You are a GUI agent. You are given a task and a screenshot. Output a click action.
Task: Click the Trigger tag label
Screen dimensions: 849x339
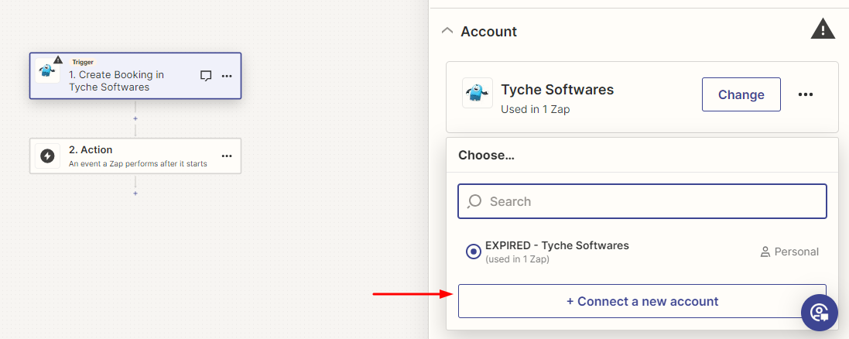click(x=83, y=62)
